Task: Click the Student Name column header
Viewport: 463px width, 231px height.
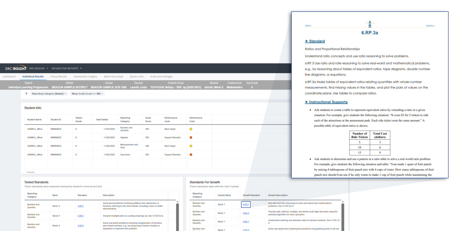Action: 34,120
